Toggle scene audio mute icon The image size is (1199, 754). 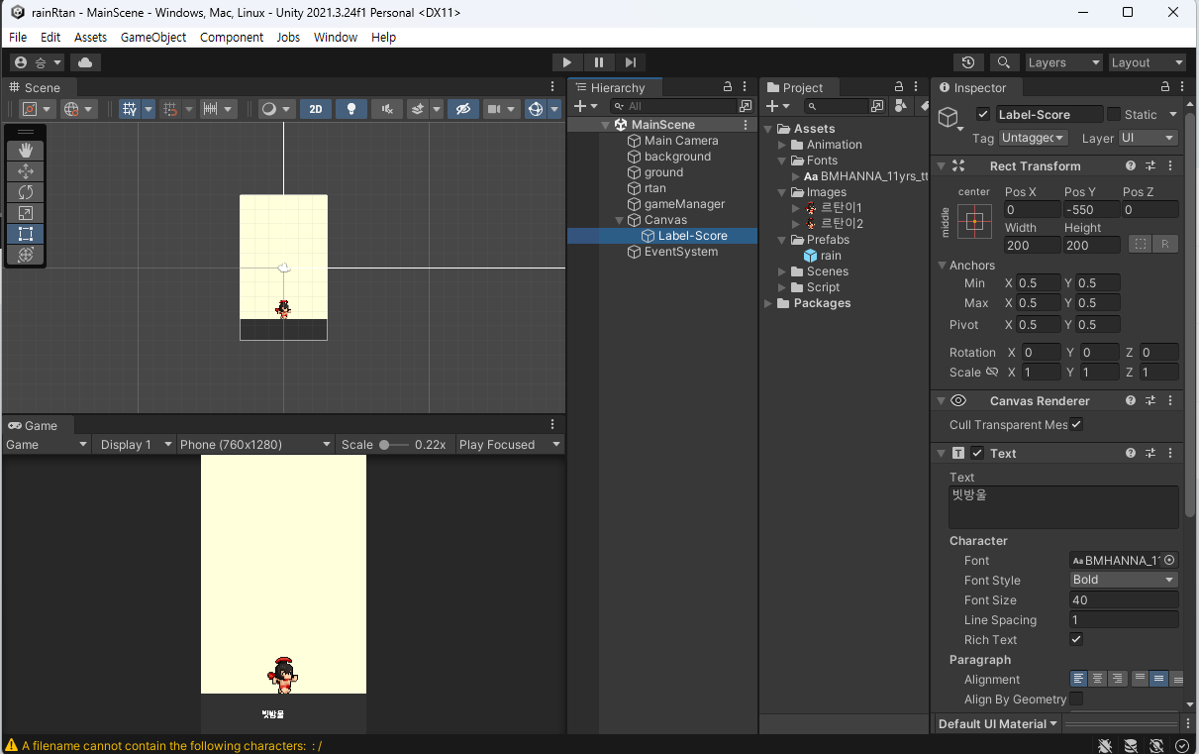coord(386,109)
